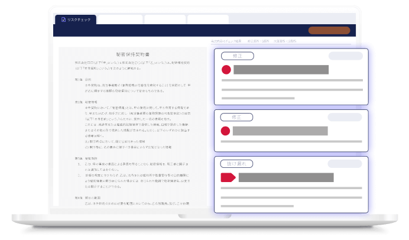Switch to the リスクチェック tab

(75, 20)
